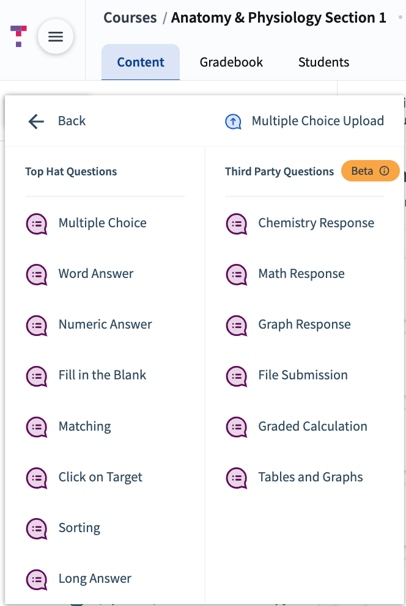Click the Multiple Choice Upload icon
This screenshot has width=406, height=606.
234,122
